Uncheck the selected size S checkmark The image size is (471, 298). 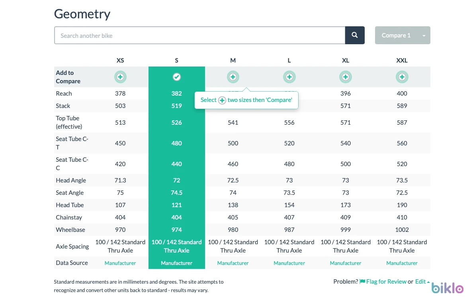pos(177,77)
